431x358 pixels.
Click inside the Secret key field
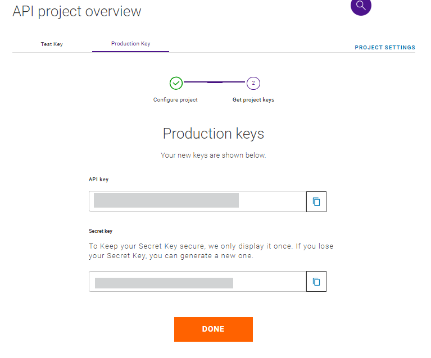tap(197, 282)
